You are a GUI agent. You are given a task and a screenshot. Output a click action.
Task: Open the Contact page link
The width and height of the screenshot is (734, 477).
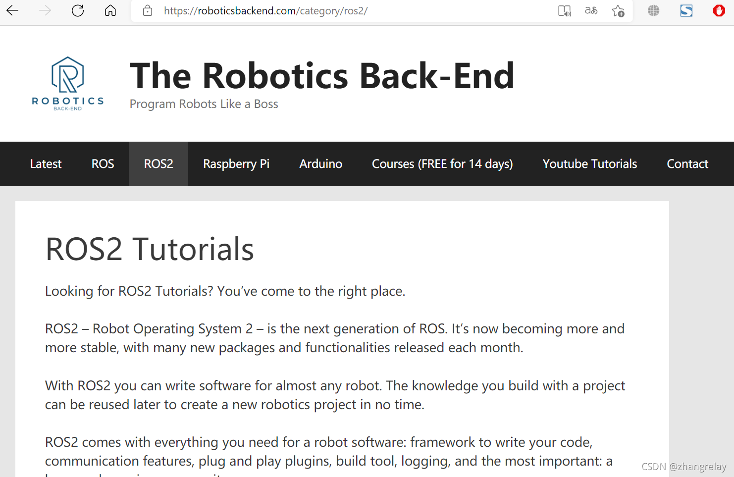687,164
